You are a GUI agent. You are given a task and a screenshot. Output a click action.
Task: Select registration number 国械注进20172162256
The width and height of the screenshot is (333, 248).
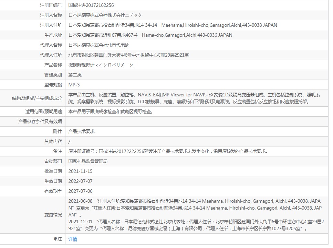coord(91,5)
